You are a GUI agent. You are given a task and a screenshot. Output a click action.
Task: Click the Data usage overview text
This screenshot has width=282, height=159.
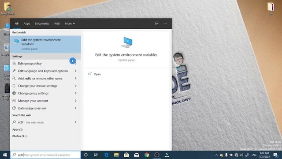pos(32,108)
